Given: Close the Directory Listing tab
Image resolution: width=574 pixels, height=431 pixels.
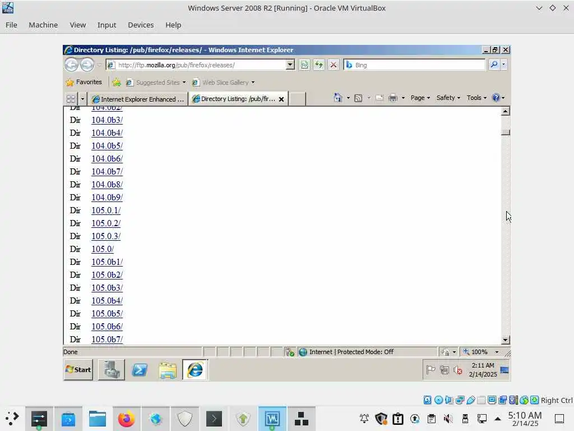Looking at the screenshot, I should click(281, 99).
